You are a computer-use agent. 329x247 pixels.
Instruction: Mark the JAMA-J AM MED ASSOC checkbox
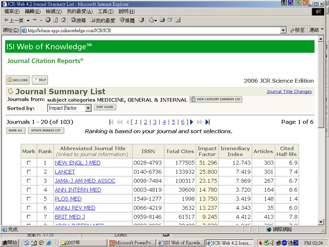tap(29, 181)
